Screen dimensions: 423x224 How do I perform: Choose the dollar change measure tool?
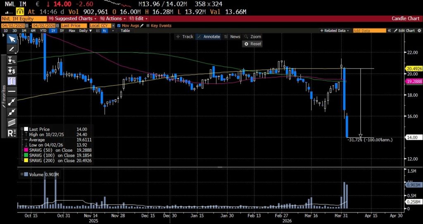[x=12, y=71]
